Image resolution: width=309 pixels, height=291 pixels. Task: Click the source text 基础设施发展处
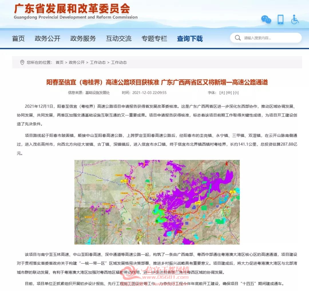(x=98, y=93)
